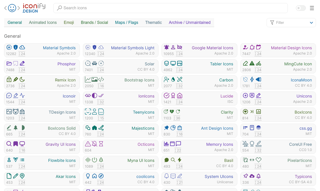Click broken heart icon in Clarity card
This screenshot has width=320, height=191.
pyautogui.click(x=172, y=112)
